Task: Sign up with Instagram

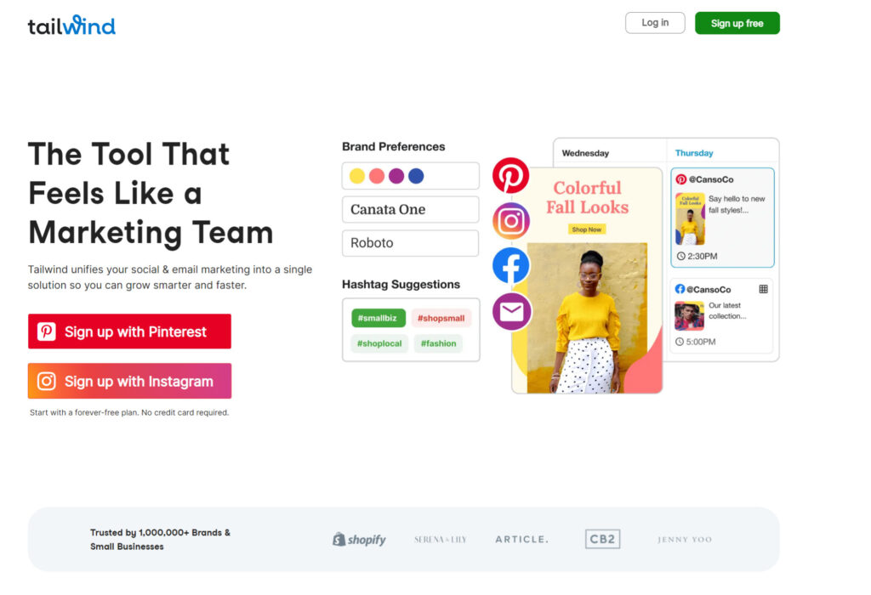Action: pos(129,381)
